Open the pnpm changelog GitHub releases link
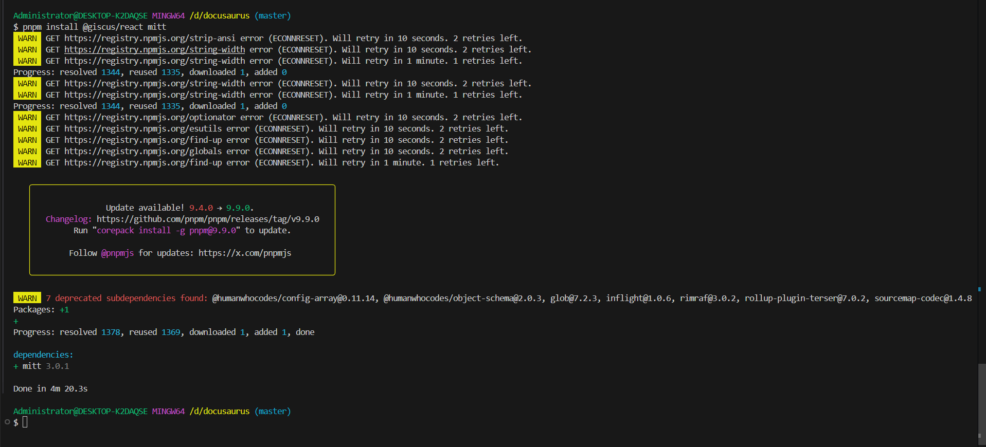Viewport: 986px width, 447px height. pos(208,219)
